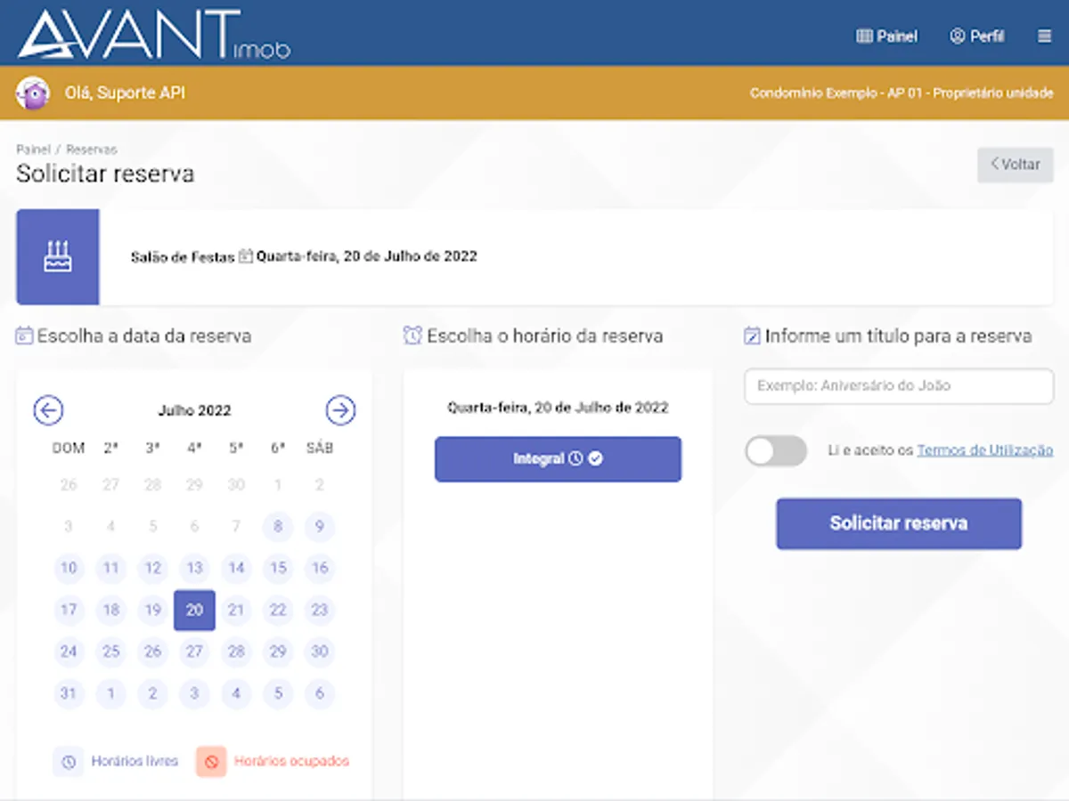This screenshot has height=801, width=1069.
Task: Open Perfil in the top navigation
Action: pyautogui.click(x=977, y=36)
